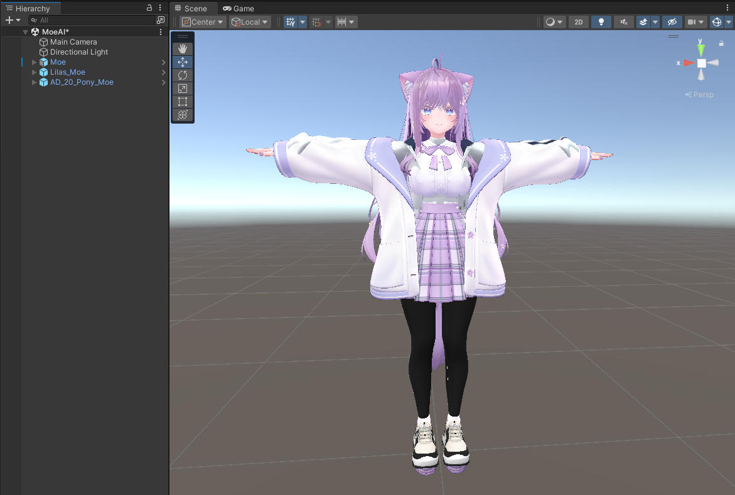Open the Lilas_Moe prefab chevron
This screenshot has width=735, height=495.
(163, 72)
